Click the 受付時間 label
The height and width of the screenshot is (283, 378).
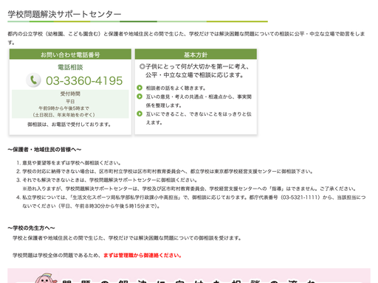70,94
